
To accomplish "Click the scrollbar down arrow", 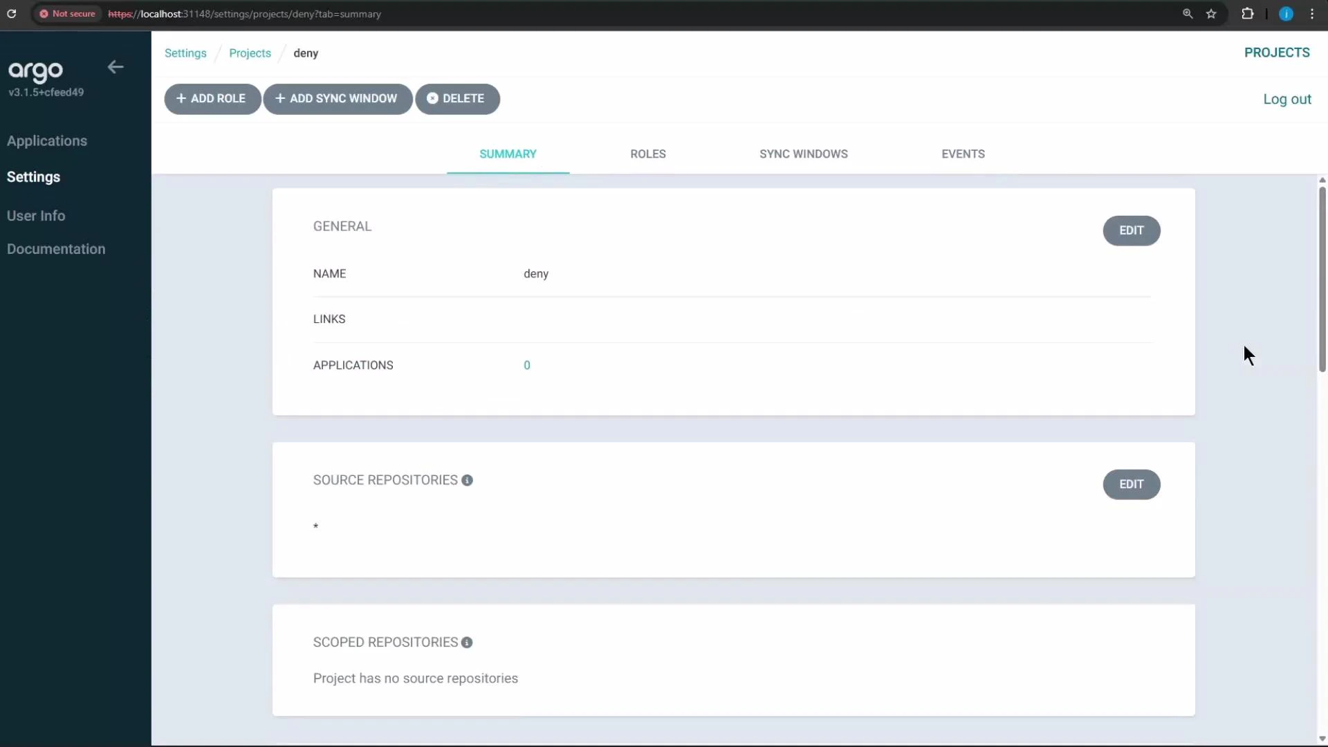I will click(1322, 739).
